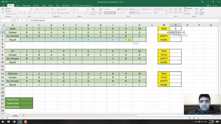Screen dimensions: 221x124
Task: Switch to Page Layout view in status bar
Action: coord(194,118)
